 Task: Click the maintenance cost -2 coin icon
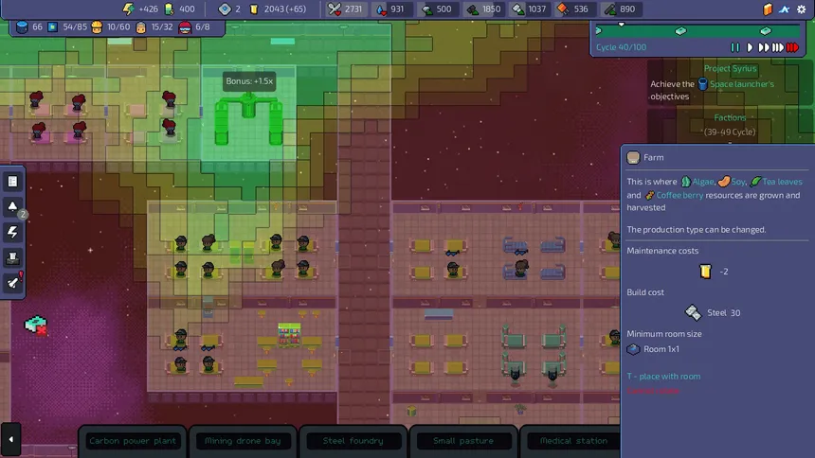pos(705,271)
